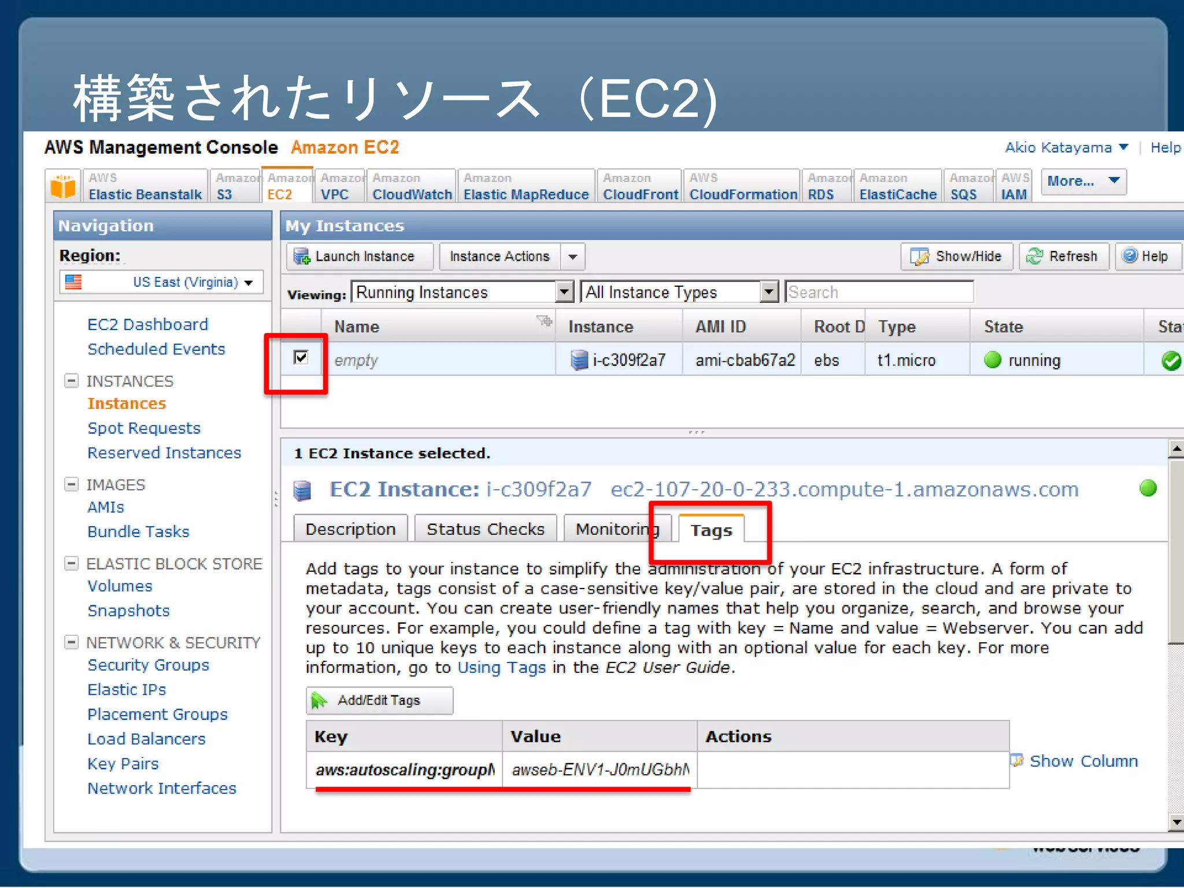The width and height of the screenshot is (1184, 888).
Task: Click the Instance Actions button
Action: (x=499, y=256)
